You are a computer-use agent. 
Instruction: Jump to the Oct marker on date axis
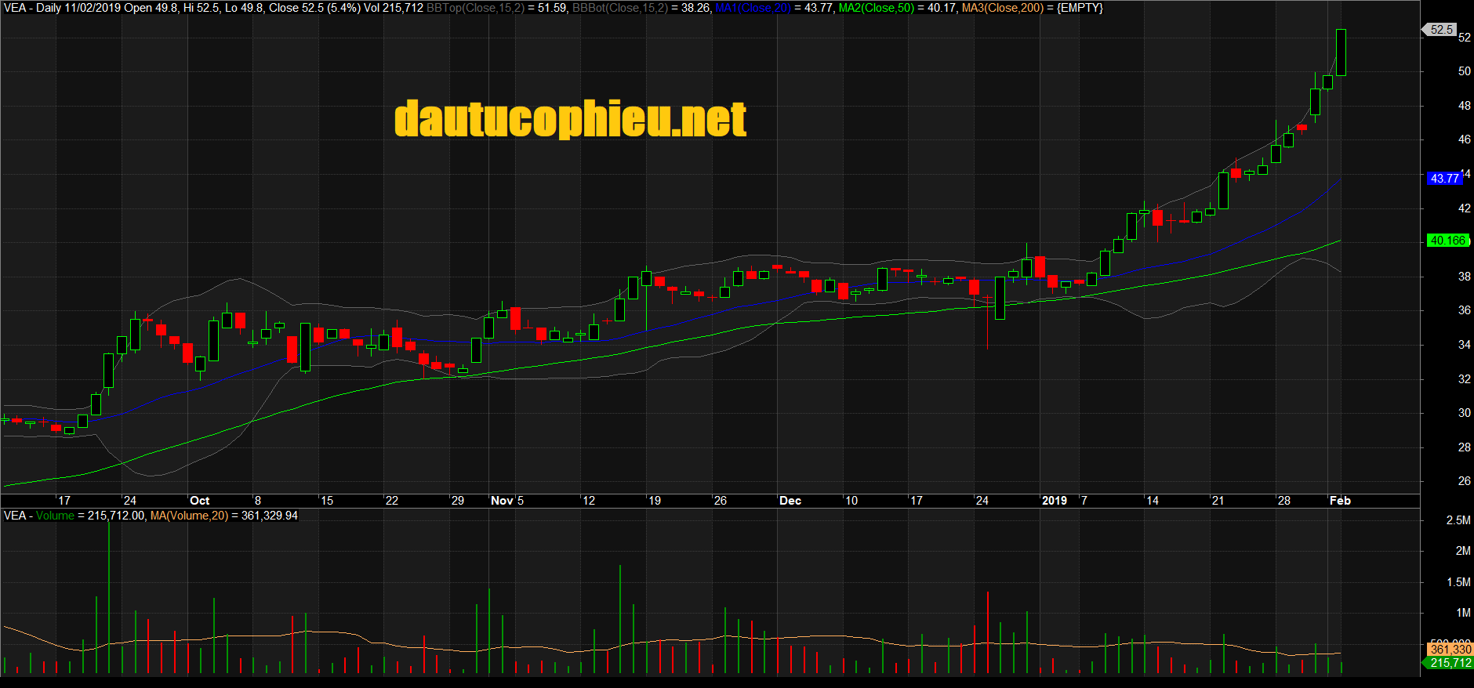point(200,501)
